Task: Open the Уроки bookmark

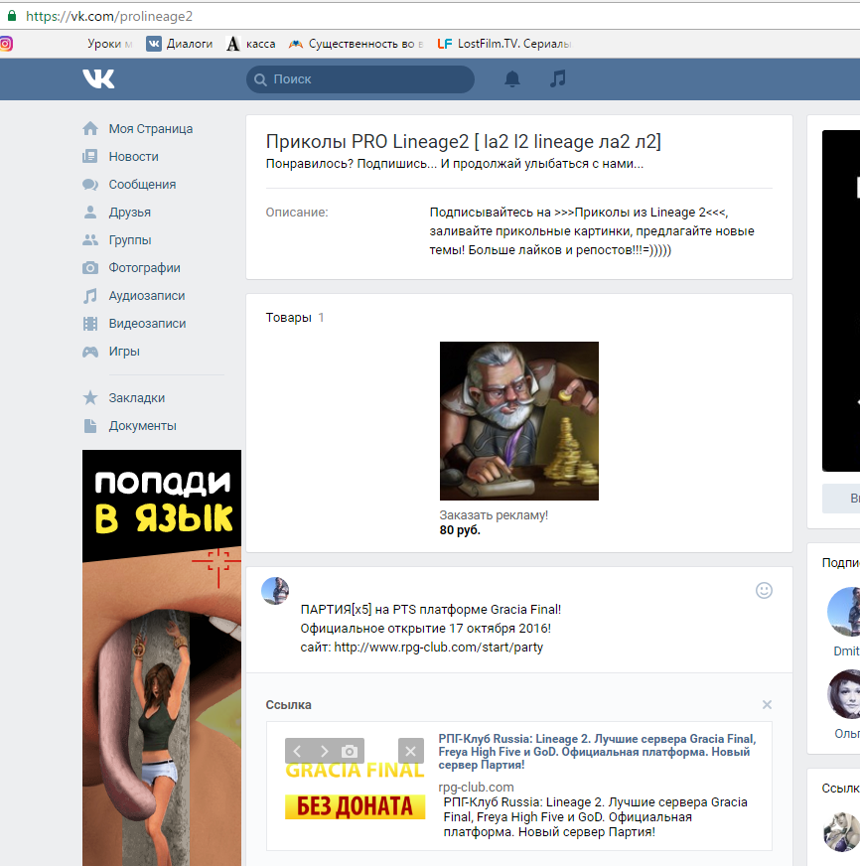Action: (x=109, y=44)
